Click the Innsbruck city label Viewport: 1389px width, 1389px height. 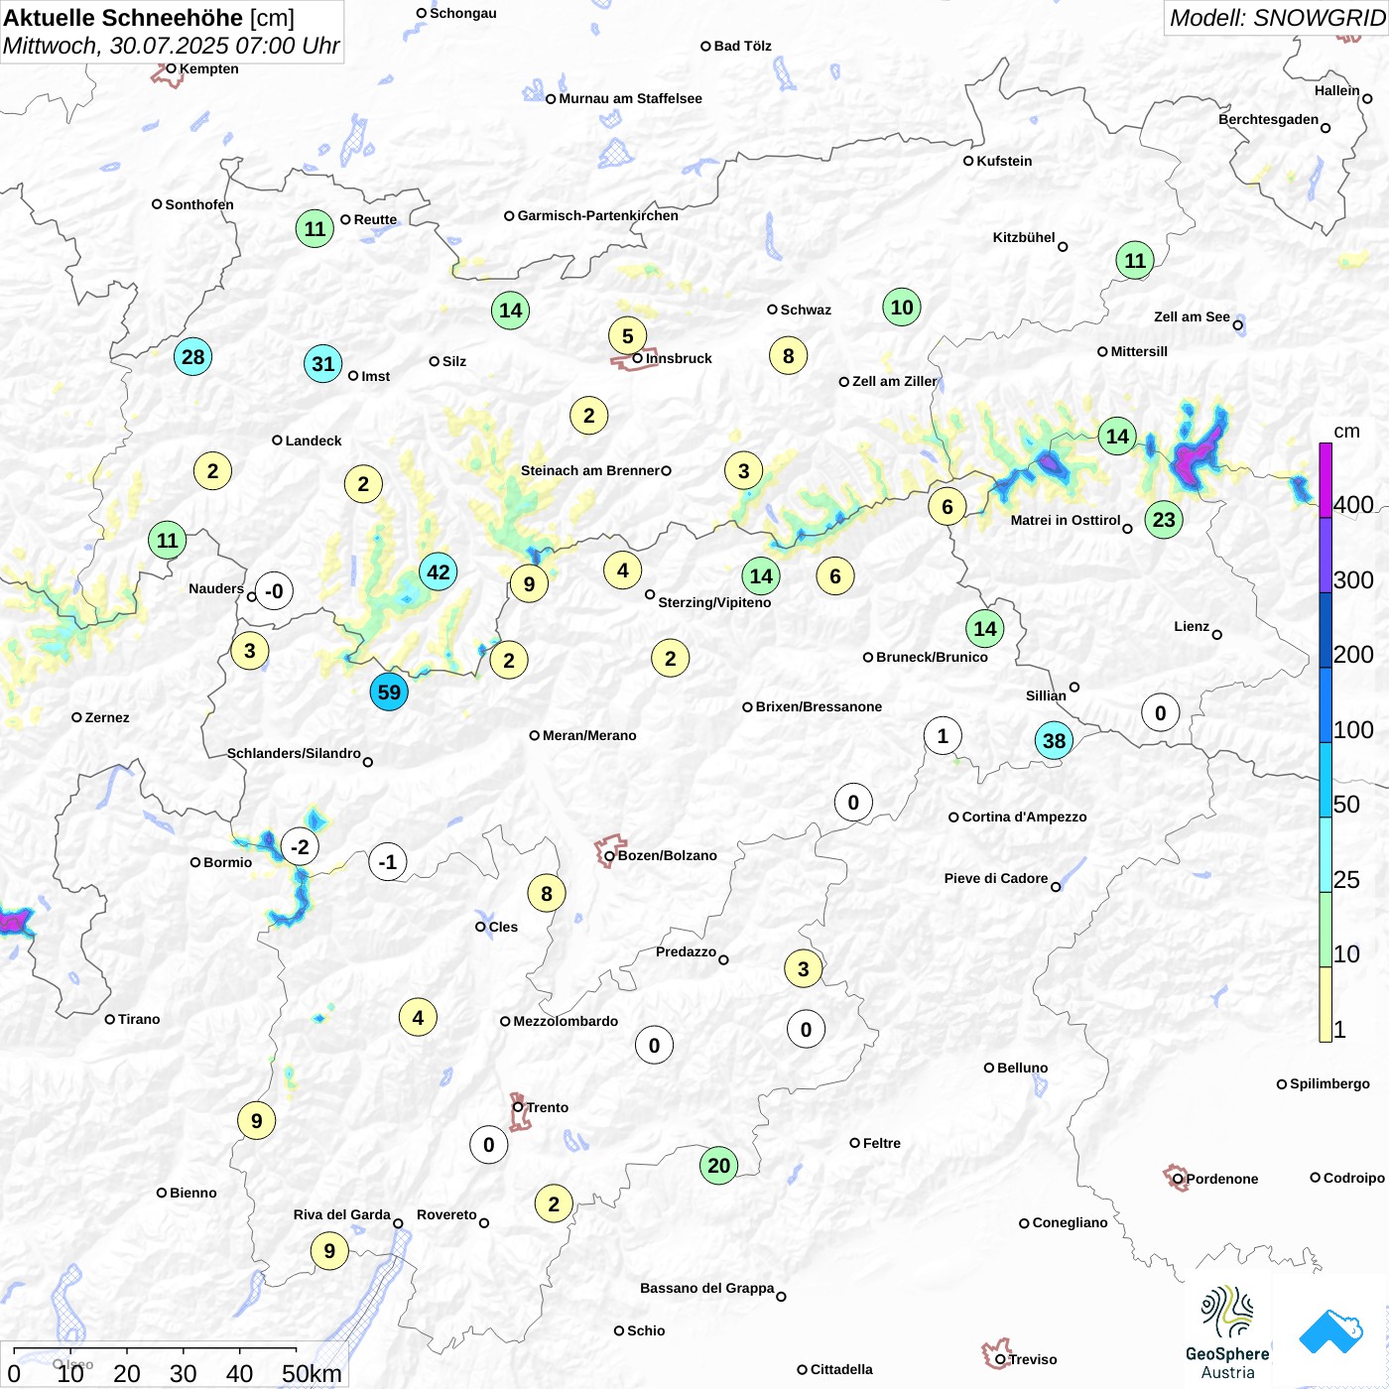(x=679, y=358)
